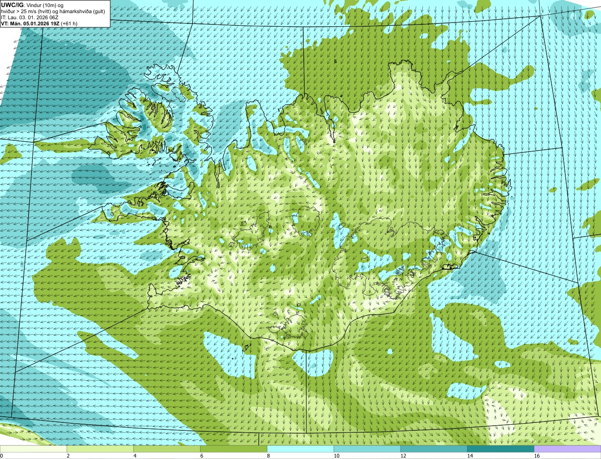
Task: Click the legend scale label "14"
Action: coord(470,456)
